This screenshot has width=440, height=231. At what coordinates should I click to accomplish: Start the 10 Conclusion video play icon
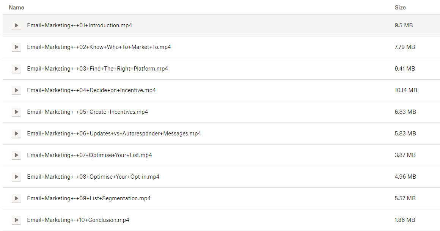16,220
